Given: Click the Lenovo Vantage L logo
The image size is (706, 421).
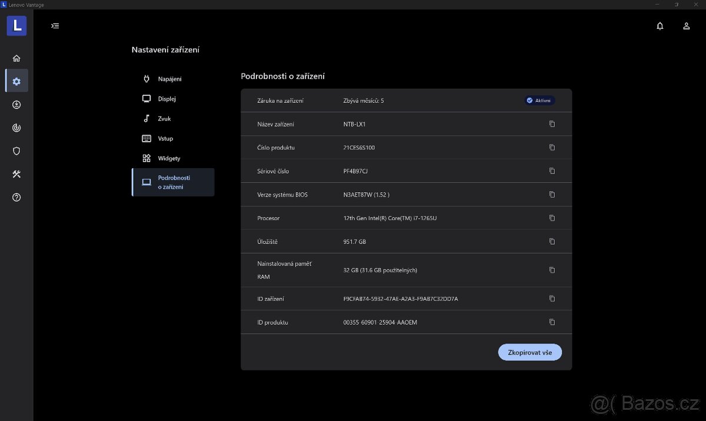Looking at the screenshot, I should point(16,26).
